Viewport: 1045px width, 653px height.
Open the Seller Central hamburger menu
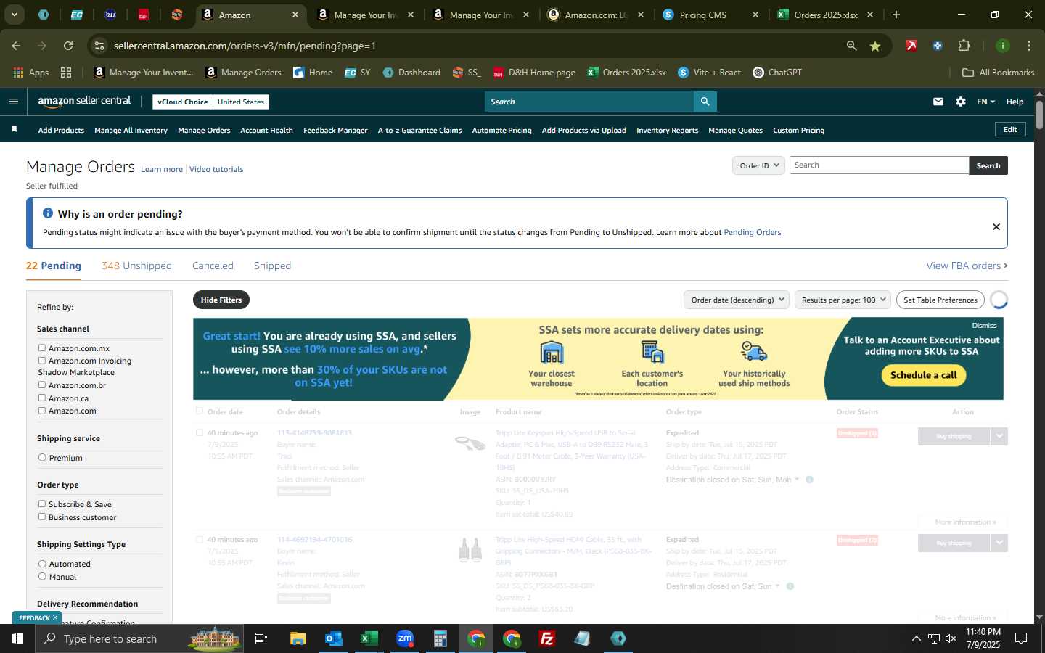click(x=14, y=102)
